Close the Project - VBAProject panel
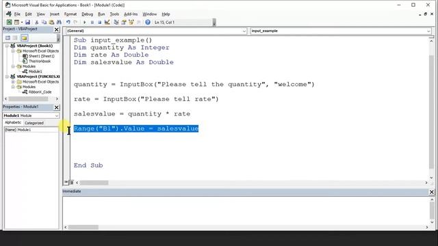The image size is (438, 246). coord(57,29)
